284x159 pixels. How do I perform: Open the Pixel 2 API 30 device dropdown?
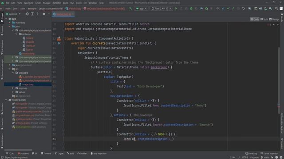click(161, 8)
